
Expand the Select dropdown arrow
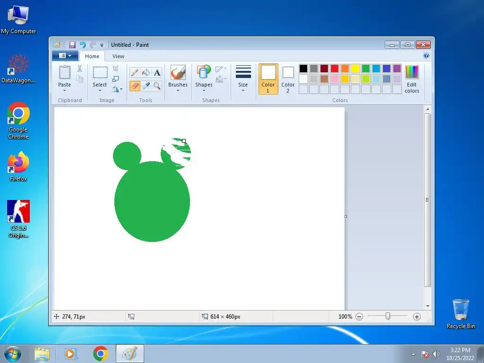[x=100, y=90]
